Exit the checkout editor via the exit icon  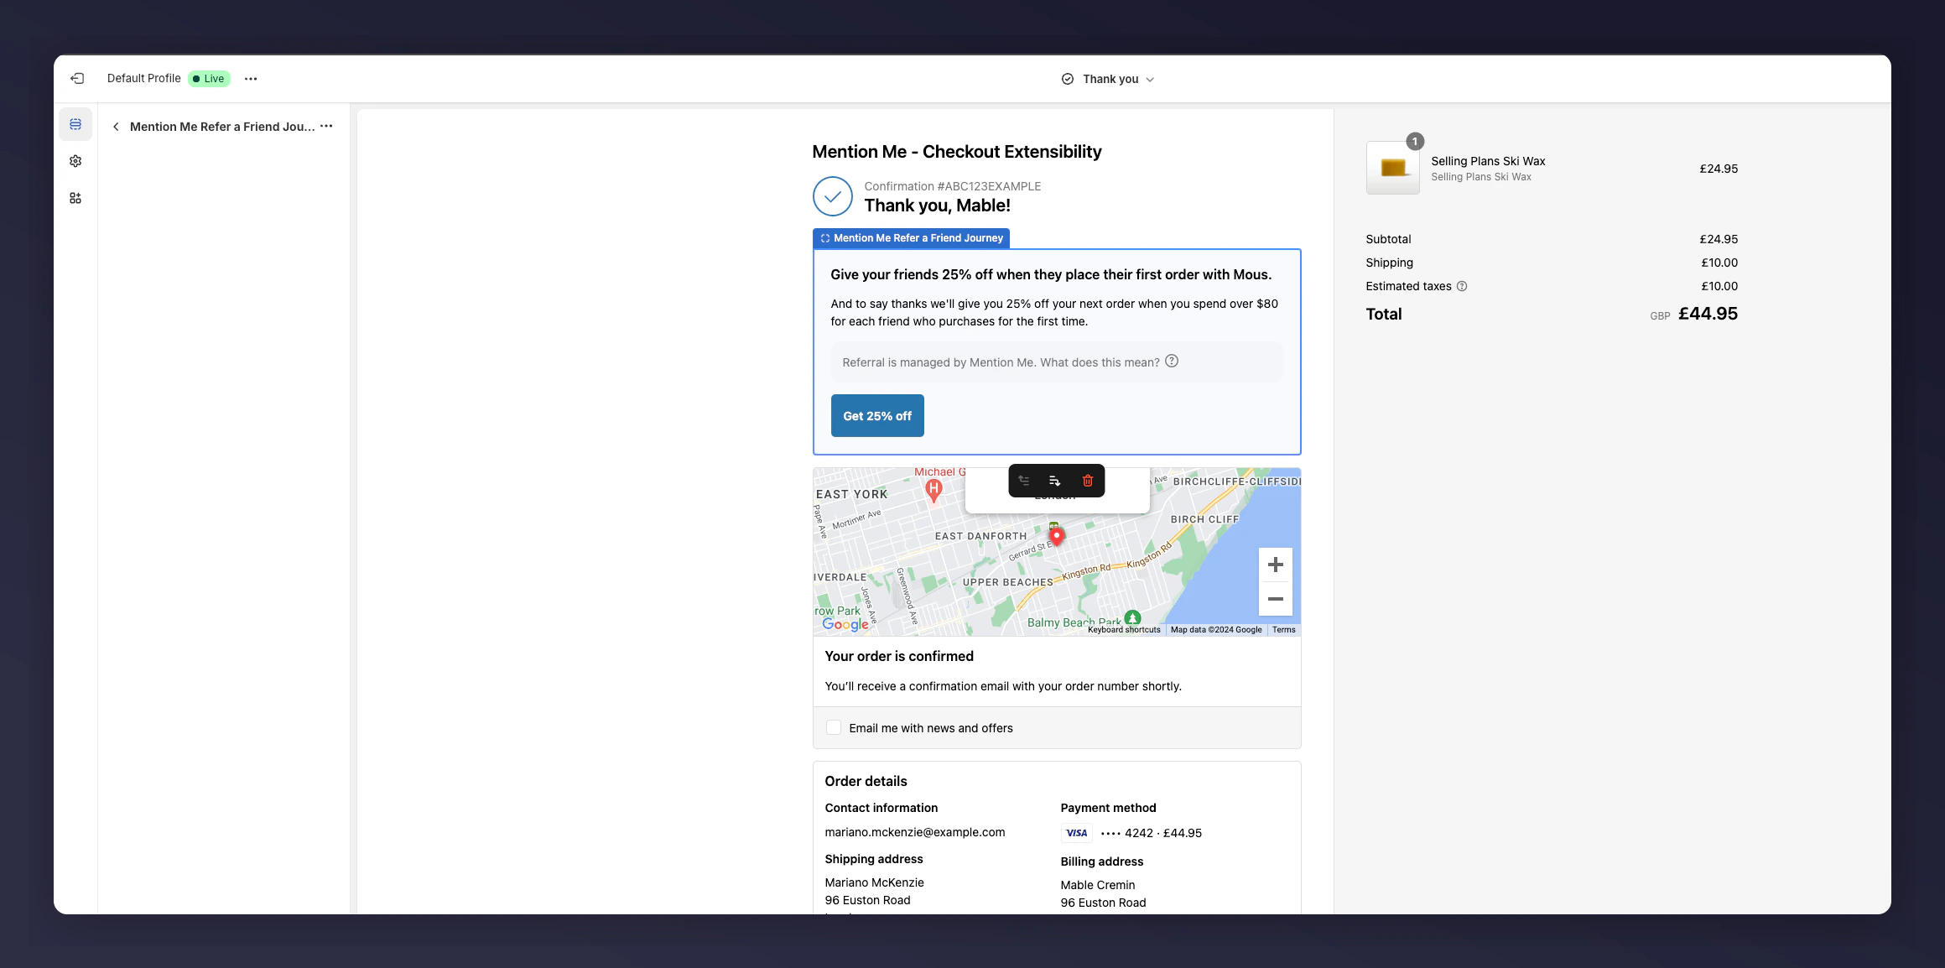[x=77, y=79]
